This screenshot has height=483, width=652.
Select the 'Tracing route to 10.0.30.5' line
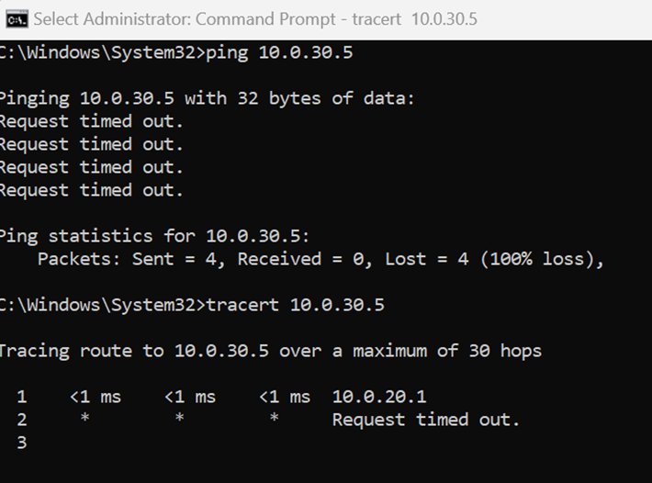271,351
